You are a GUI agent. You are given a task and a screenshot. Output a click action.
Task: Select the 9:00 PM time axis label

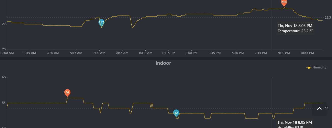[x=284, y=53]
